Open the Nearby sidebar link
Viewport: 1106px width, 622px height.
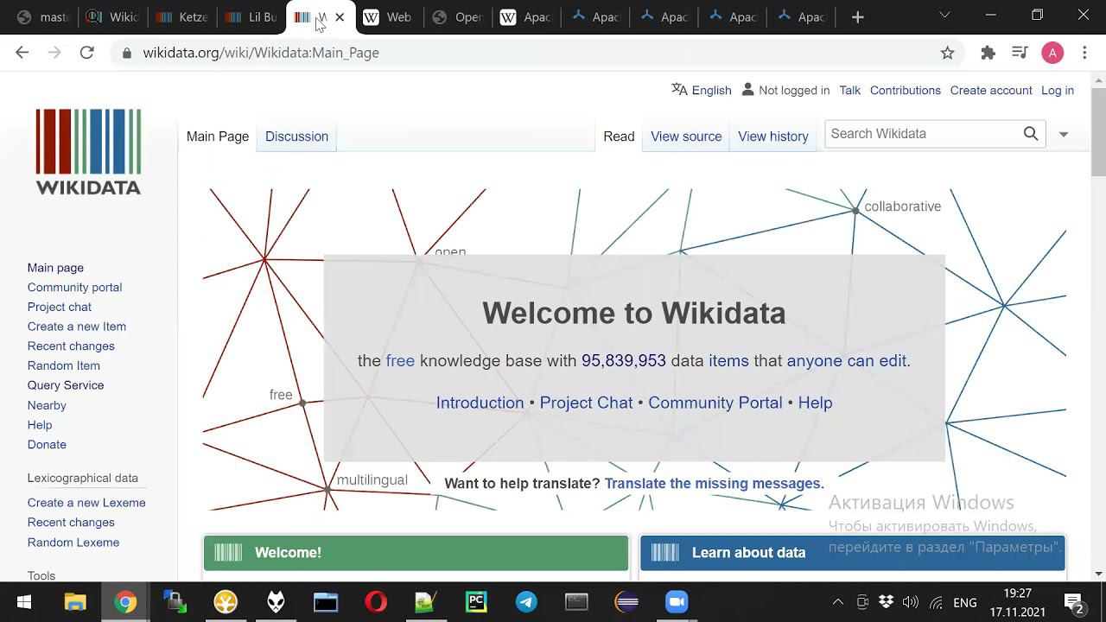click(x=47, y=405)
